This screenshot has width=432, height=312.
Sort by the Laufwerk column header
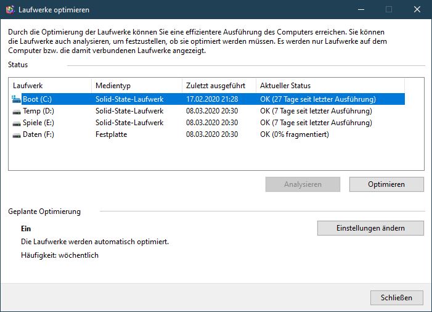tap(49, 86)
